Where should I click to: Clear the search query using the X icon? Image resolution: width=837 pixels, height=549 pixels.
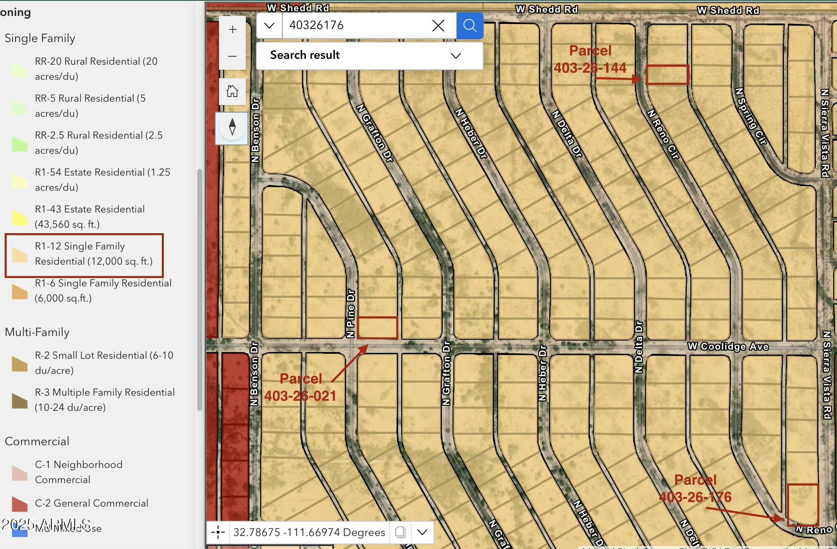(438, 25)
